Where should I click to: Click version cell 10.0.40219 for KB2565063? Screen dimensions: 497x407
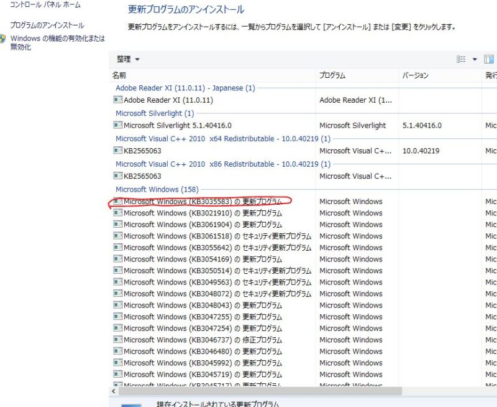421,151
